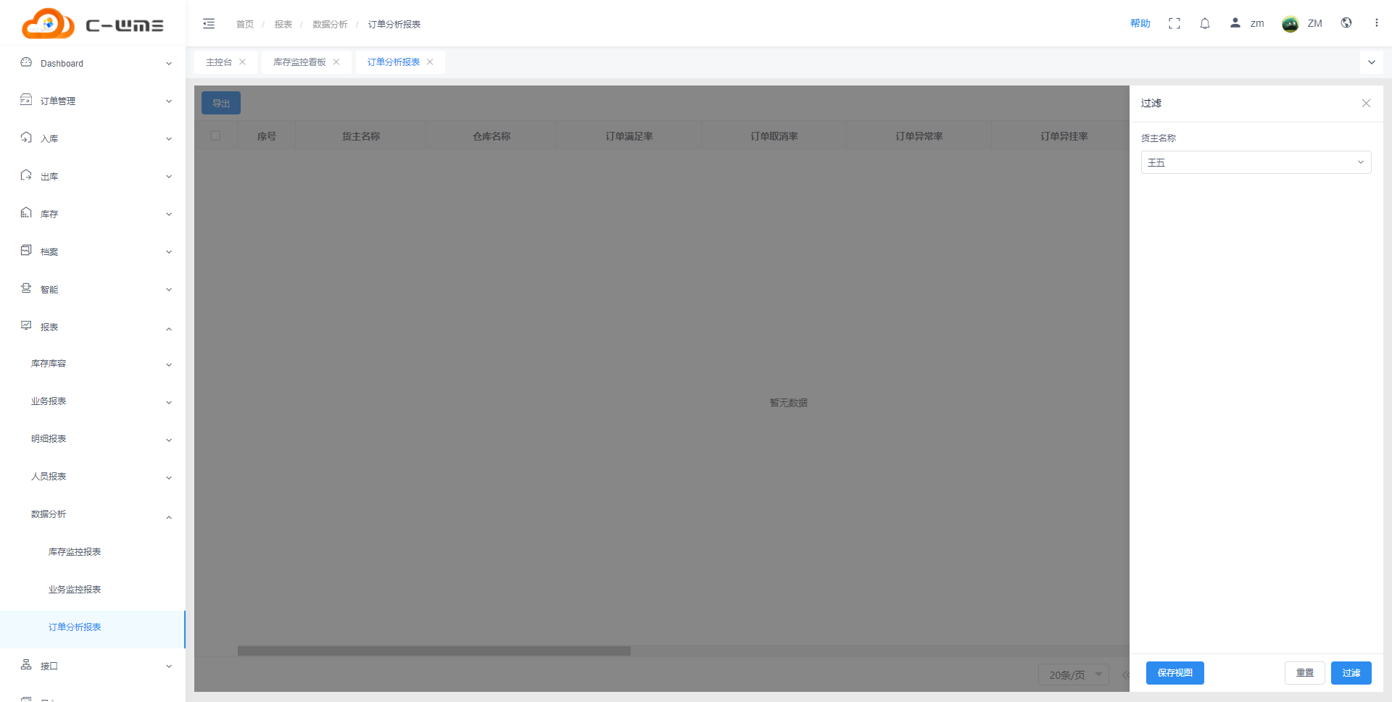Click the 首页 breadcrumb link
1392x702 pixels.
pos(245,24)
